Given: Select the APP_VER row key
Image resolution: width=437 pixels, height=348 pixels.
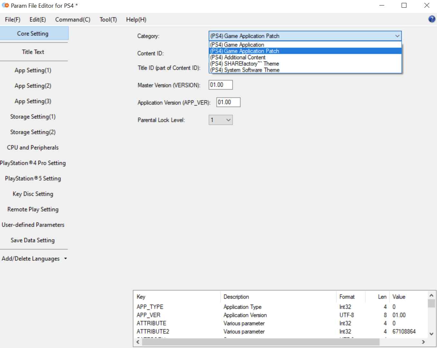Looking at the screenshot, I should 148,315.
